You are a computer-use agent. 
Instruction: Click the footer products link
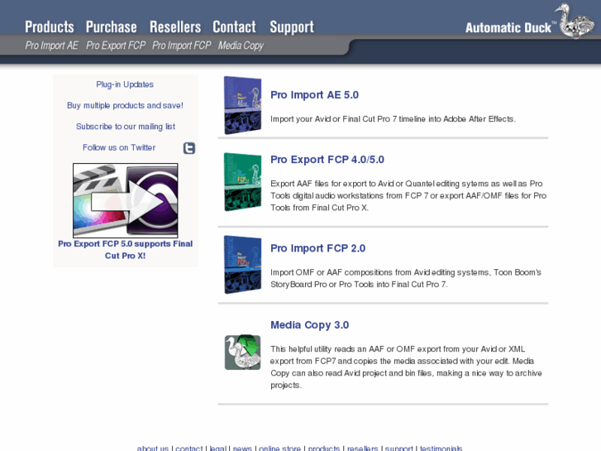coord(324,448)
